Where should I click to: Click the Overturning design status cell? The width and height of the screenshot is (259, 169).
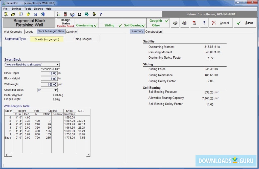[87, 26]
